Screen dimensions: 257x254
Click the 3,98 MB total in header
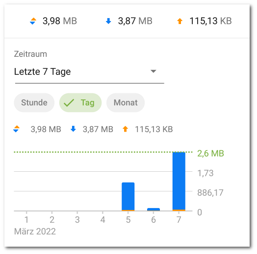[60, 21]
